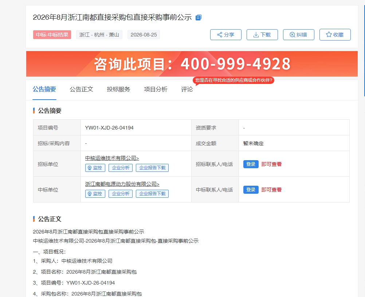Viewport: 365px width, 297px height.
Task: Click 即可查看 in the 招标联系人/电话 row
Action: point(271,164)
